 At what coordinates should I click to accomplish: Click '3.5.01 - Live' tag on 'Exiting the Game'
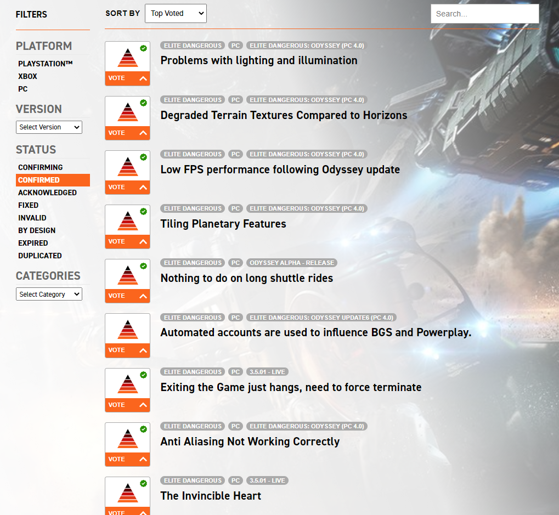coord(267,372)
